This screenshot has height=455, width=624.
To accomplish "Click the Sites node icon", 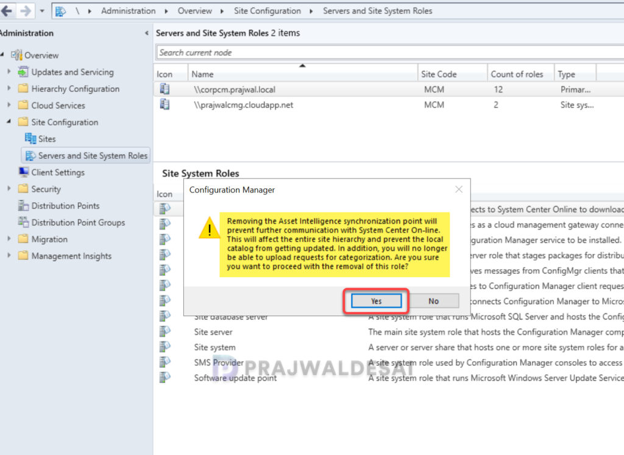I will (30, 138).
